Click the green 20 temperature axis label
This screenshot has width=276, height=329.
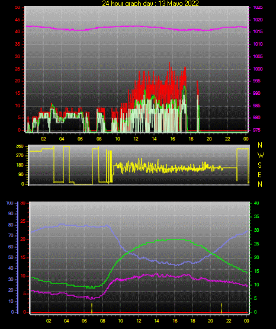tap(256, 257)
